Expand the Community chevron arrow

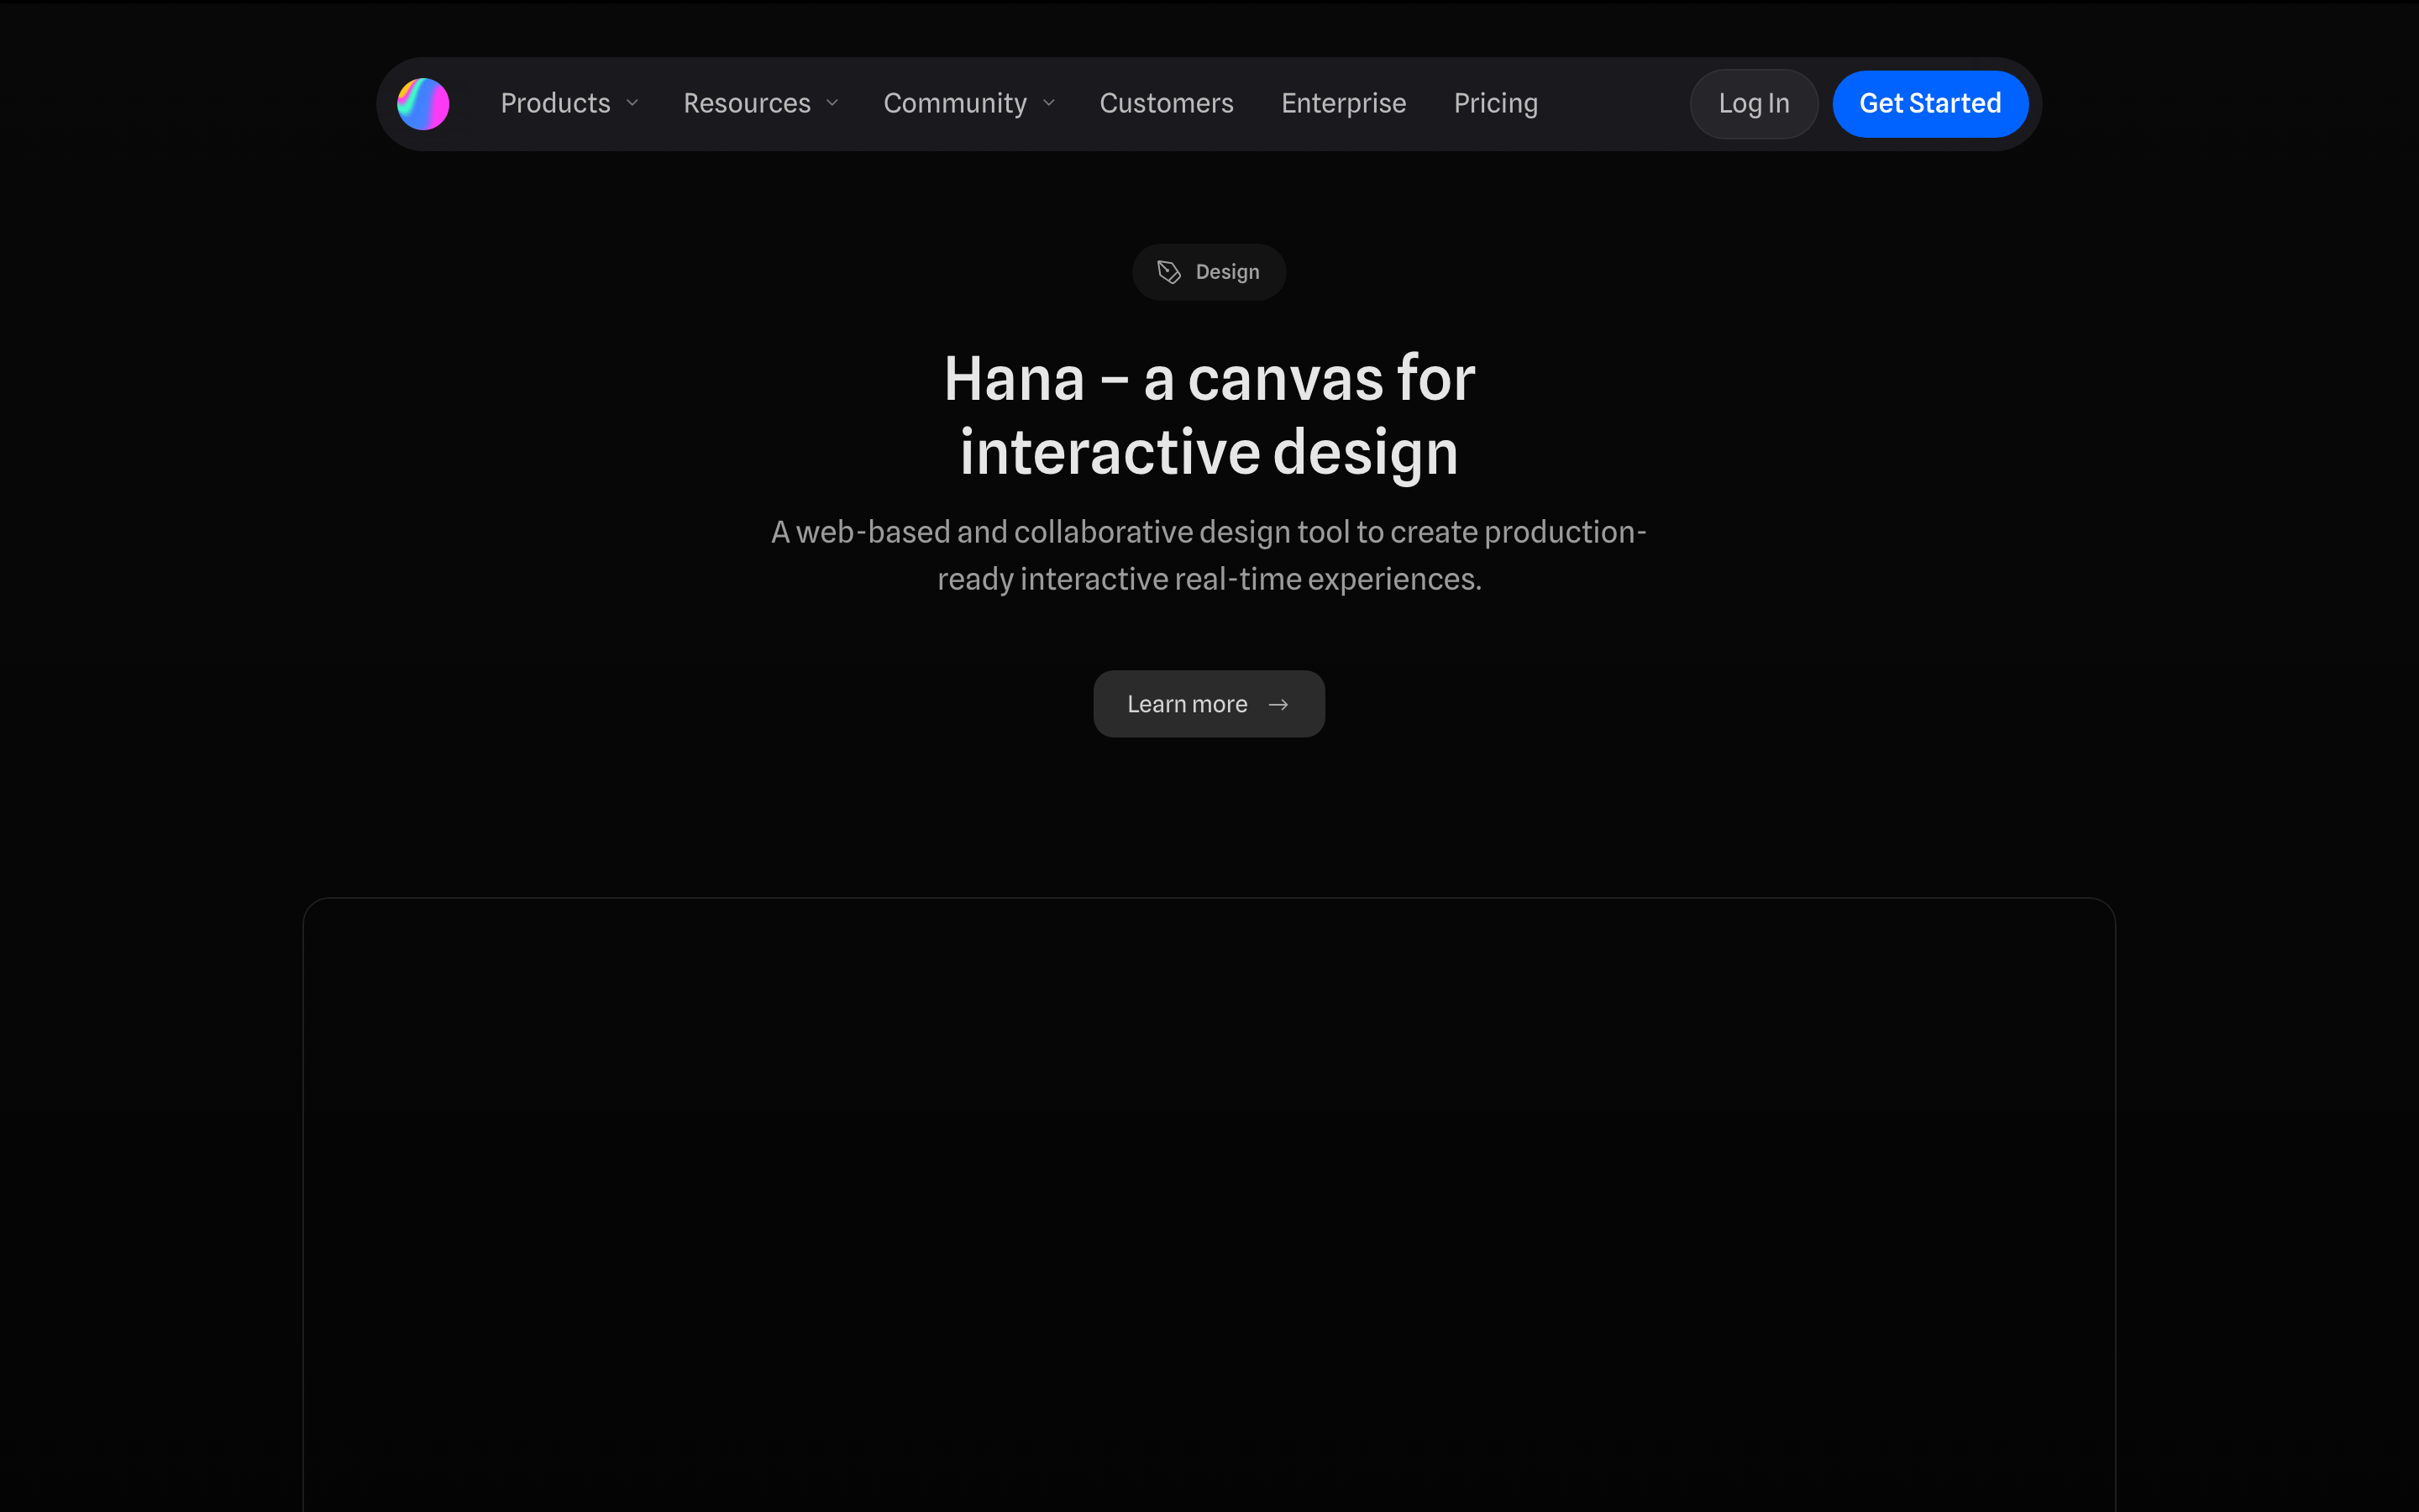click(1048, 104)
